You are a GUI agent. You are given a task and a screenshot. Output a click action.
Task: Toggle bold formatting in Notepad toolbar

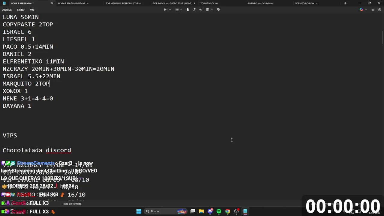[188, 10]
